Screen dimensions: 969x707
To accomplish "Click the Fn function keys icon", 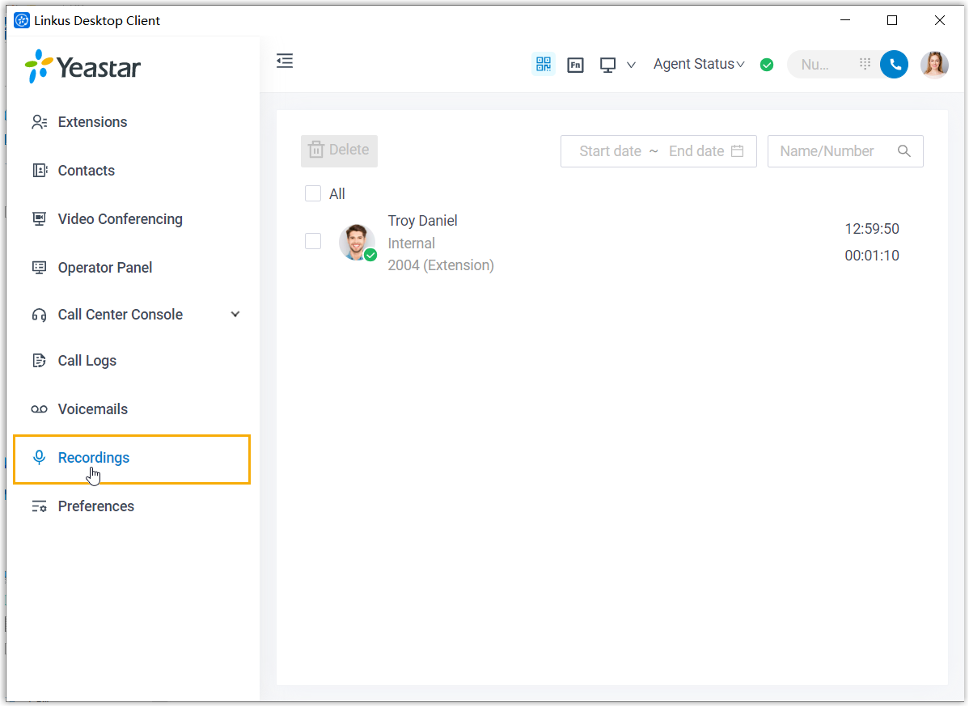I will point(575,64).
